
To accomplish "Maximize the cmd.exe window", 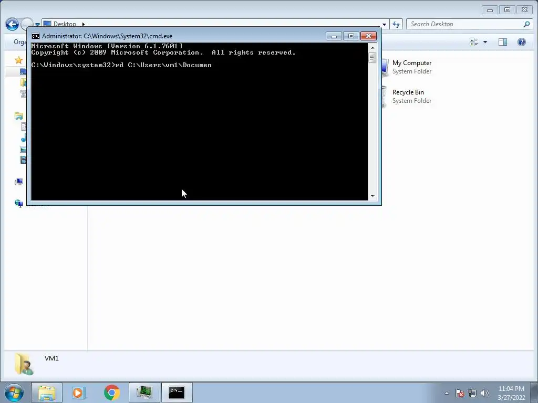I will click(350, 36).
